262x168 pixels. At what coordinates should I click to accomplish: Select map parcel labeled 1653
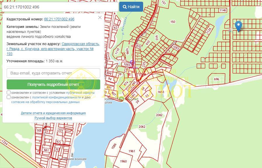(161, 92)
